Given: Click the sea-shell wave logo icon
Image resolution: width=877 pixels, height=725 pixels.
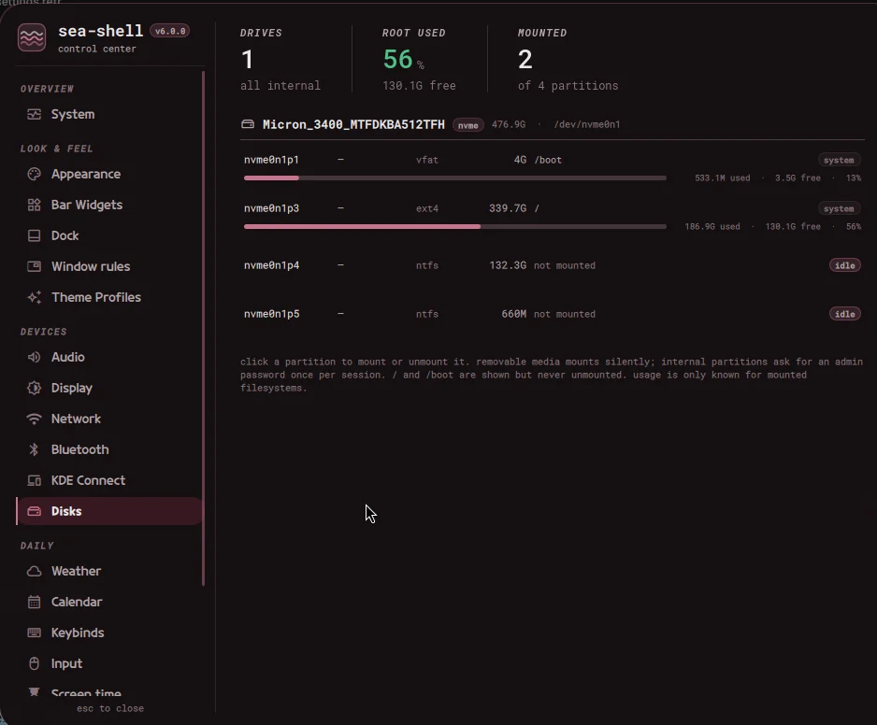Looking at the screenshot, I should point(32,37).
